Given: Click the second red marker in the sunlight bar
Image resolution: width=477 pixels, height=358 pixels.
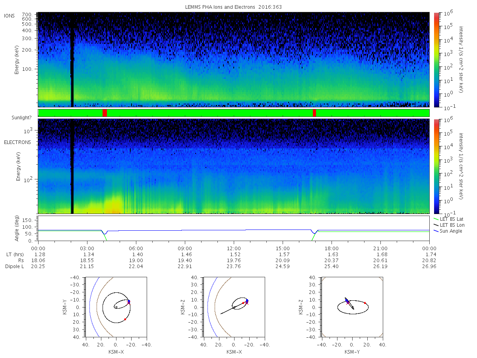Looking at the screenshot, I should point(314,113).
